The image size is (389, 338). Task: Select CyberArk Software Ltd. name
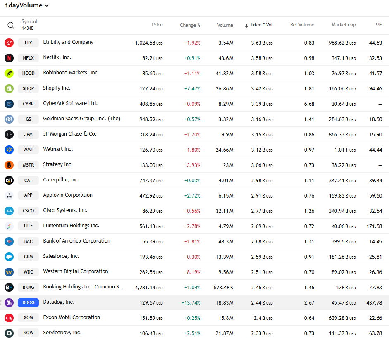[x=70, y=103]
